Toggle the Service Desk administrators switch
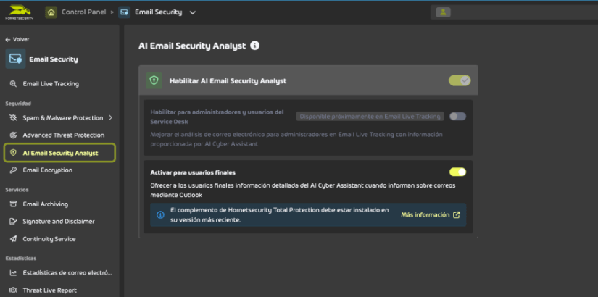Viewport: 598px width, 297px height. [x=457, y=116]
